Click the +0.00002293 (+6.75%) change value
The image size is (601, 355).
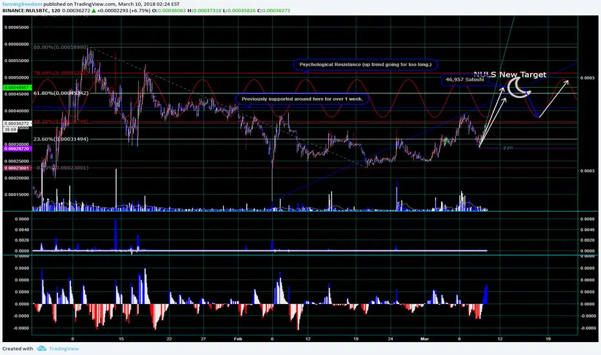pos(123,10)
